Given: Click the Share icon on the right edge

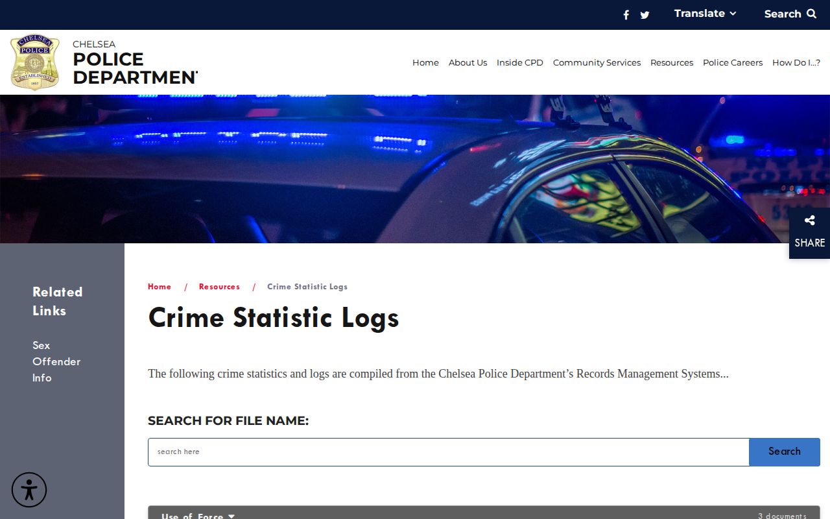Looking at the screenshot, I should [x=809, y=221].
